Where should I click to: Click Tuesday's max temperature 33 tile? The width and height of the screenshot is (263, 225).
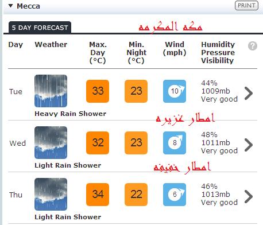98,91
